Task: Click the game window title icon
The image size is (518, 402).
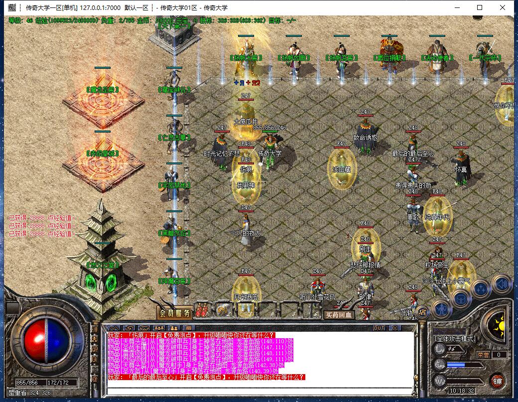Action: pos(12,7)
